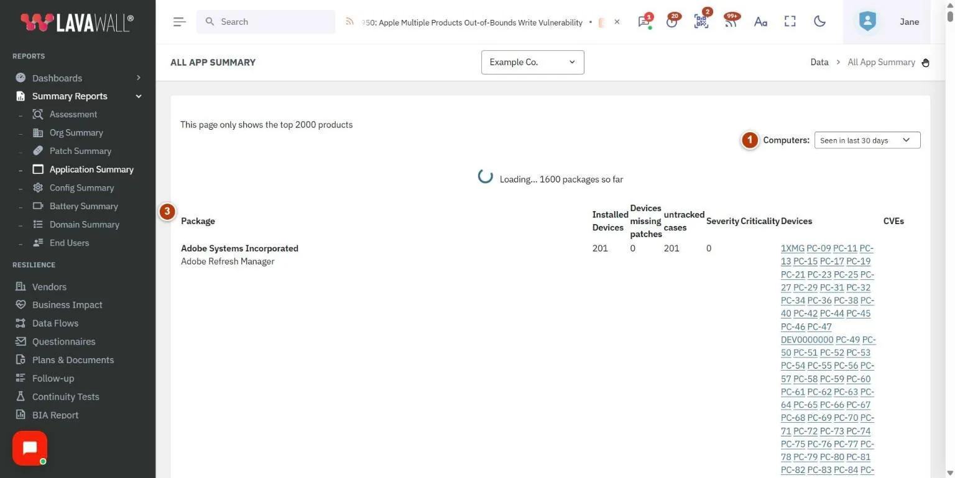Open Follow-up page
The height and width of the screenshot is (478, 955).
[x=53, y=378]
